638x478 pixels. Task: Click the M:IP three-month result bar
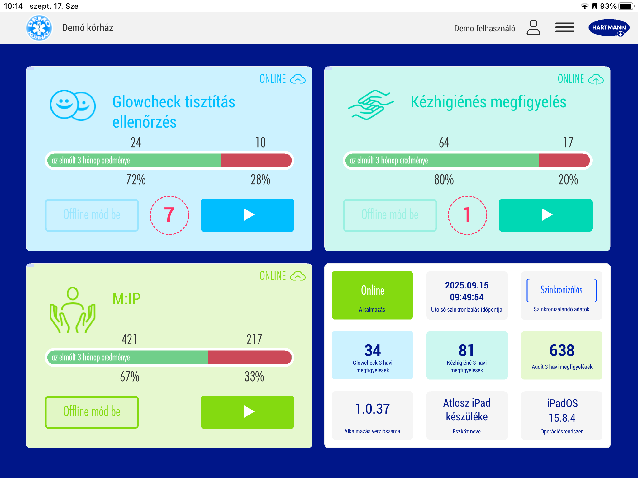[x=169, y=357]
